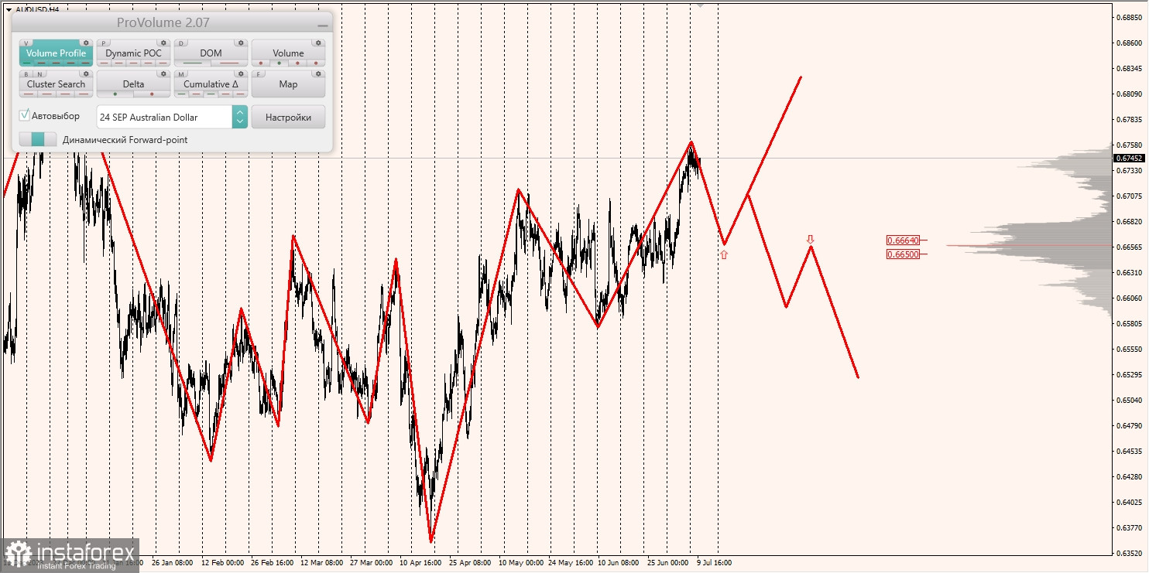Activate the Map button
This screenshot has height=573, width=1149.
288,84
